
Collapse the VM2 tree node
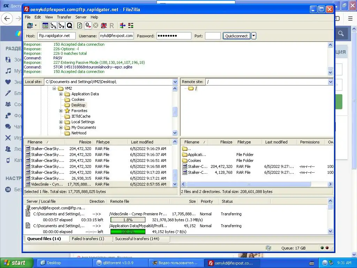[x=54, y=88]
